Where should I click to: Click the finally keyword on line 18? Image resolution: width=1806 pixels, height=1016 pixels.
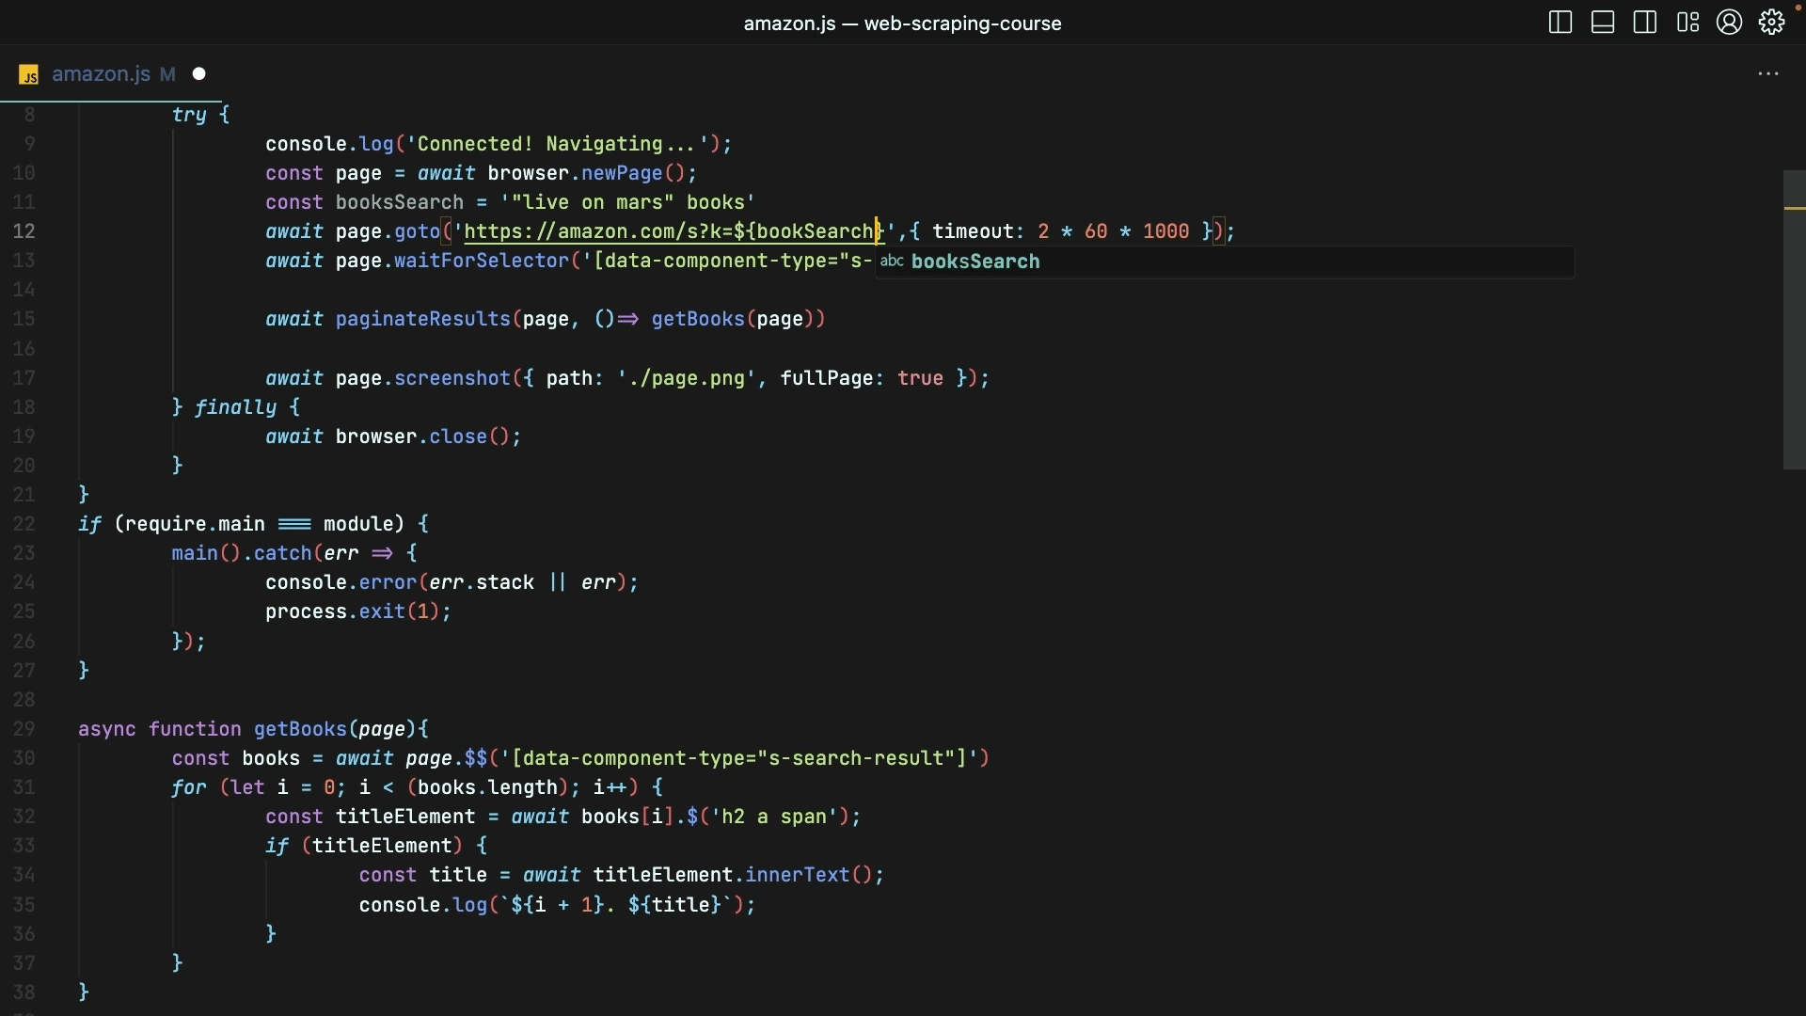tap(235, 407)
